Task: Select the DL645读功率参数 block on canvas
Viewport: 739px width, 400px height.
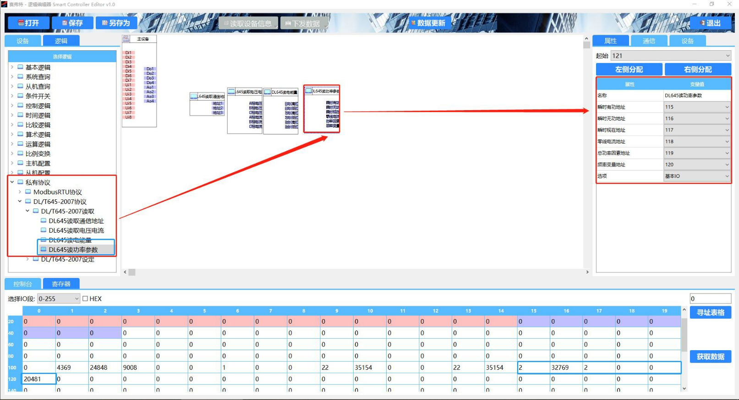Action: pos(322,109)
